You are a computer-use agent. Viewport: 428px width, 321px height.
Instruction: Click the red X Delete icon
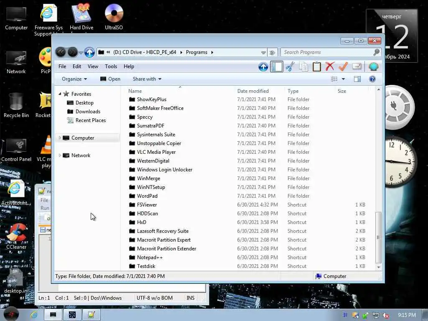click(330, 66)
